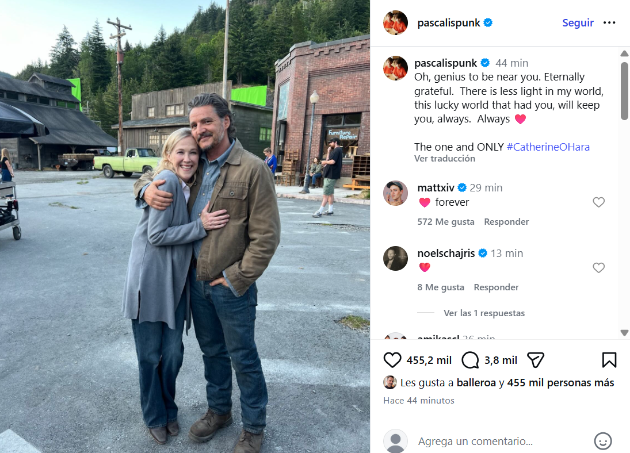Open mattxiv's profile picture

coord(395,193)
